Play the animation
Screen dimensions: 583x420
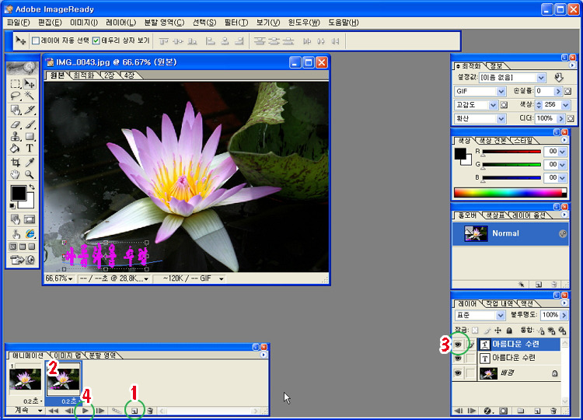click(86, 410)
